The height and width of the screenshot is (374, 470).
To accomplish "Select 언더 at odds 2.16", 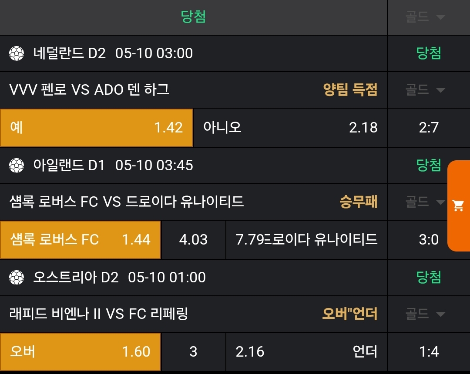I will [306, 351].
